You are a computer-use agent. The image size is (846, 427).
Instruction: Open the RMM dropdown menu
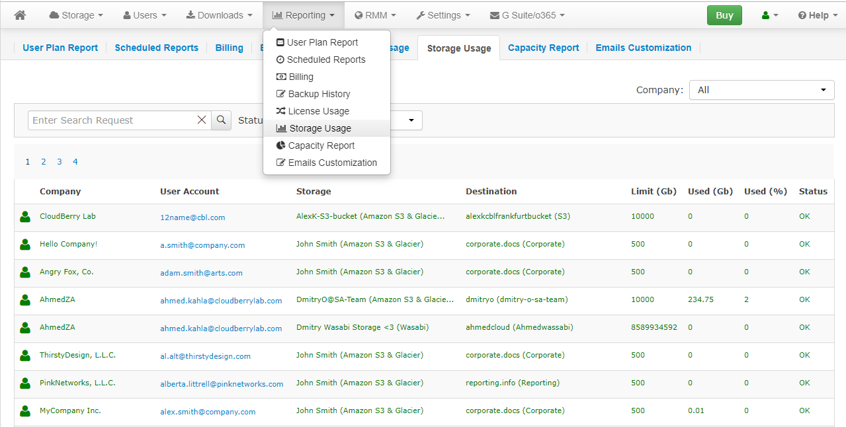pyautogui.click(x=375, y=15)
